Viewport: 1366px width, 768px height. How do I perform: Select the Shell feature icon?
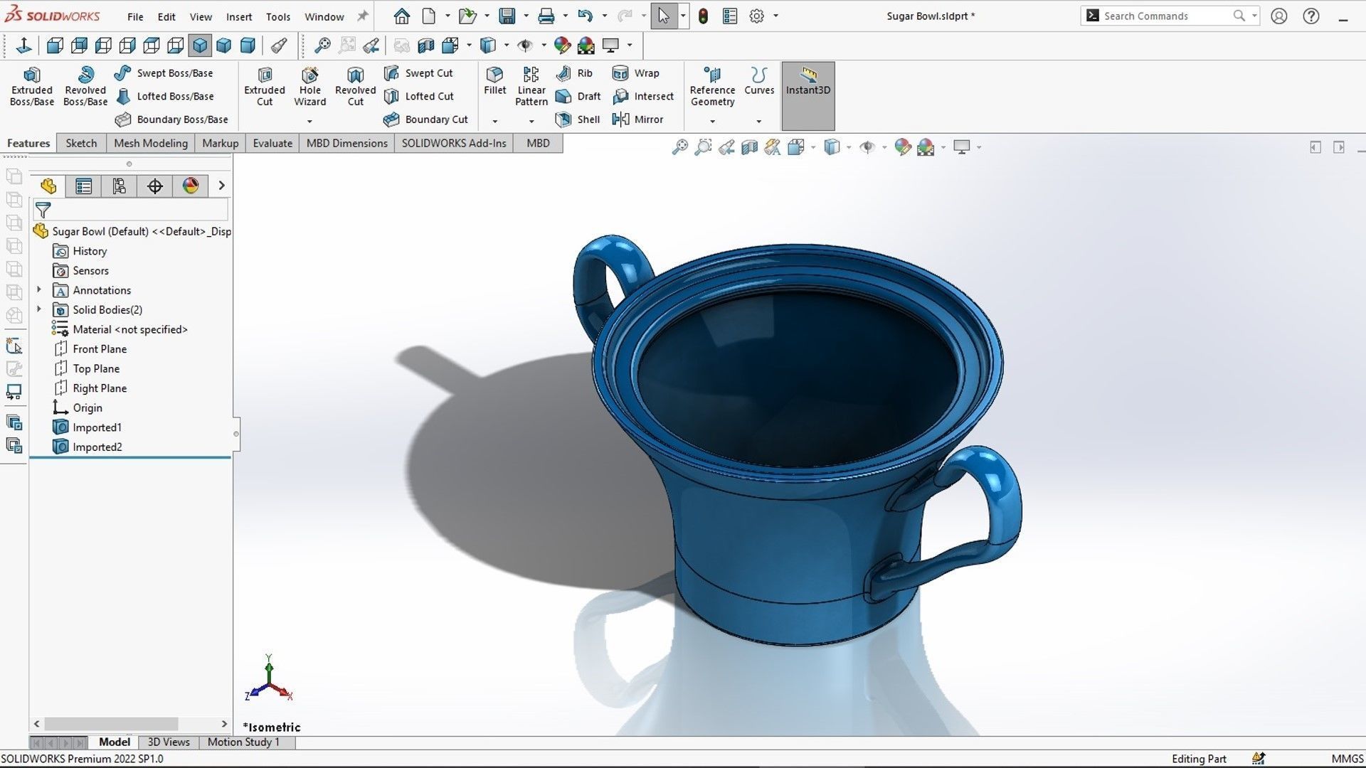[563, 119]
